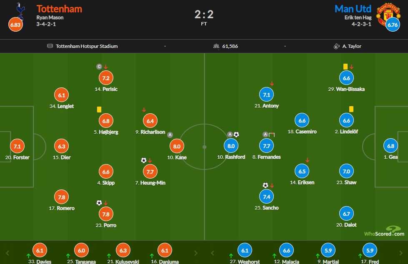Show previous Man Utd substitutes with left chevron

click(x=212, y=253)
